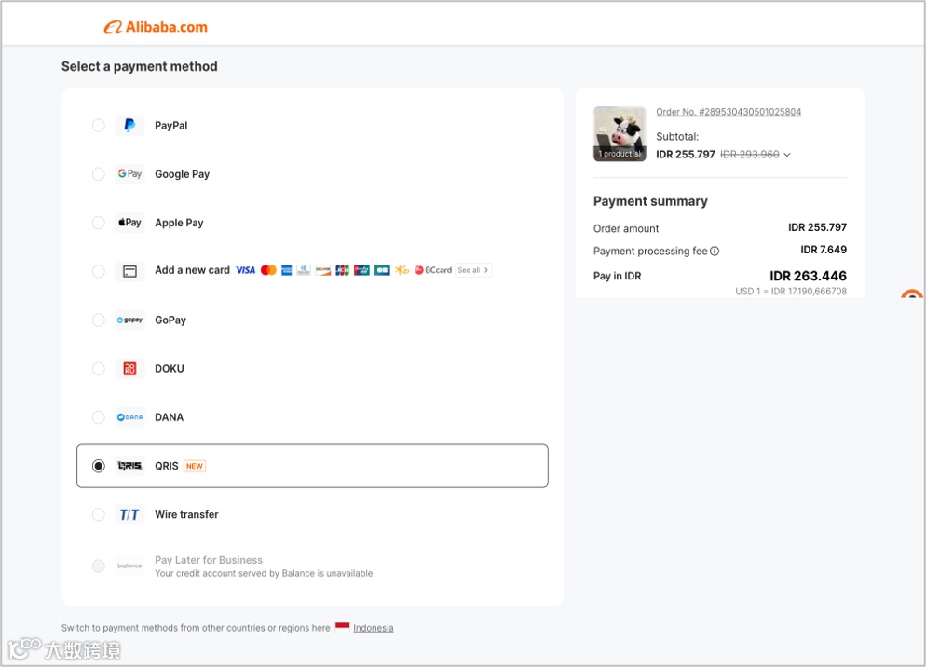The height and width of the screenshot is (667, 926).
Task: Click the Wire transfer T/T icon
Action: [x=129, y=515]
